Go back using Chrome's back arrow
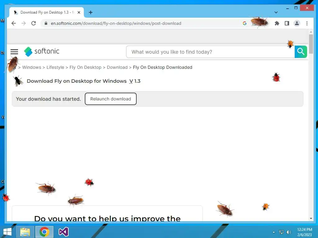The width and height of the screenshot is (318, 238). coord(14,23)
